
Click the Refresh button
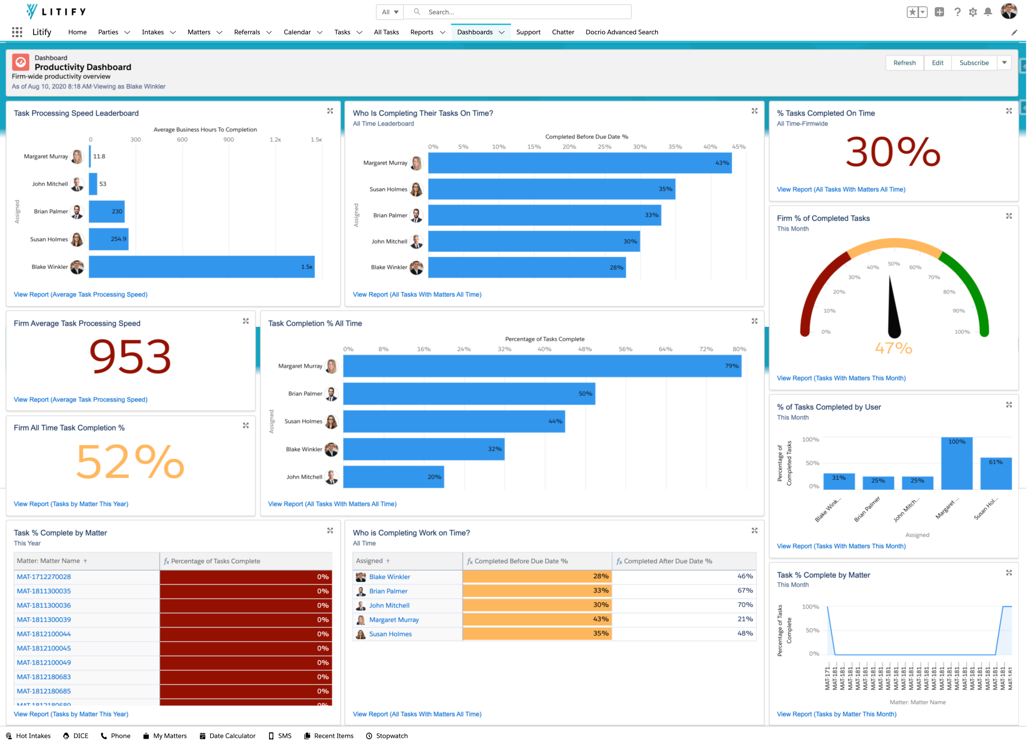point(904,63)
